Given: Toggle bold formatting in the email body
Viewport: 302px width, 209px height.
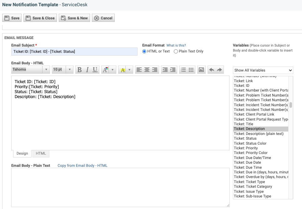Looking at the screenshot, I should 79,70.
